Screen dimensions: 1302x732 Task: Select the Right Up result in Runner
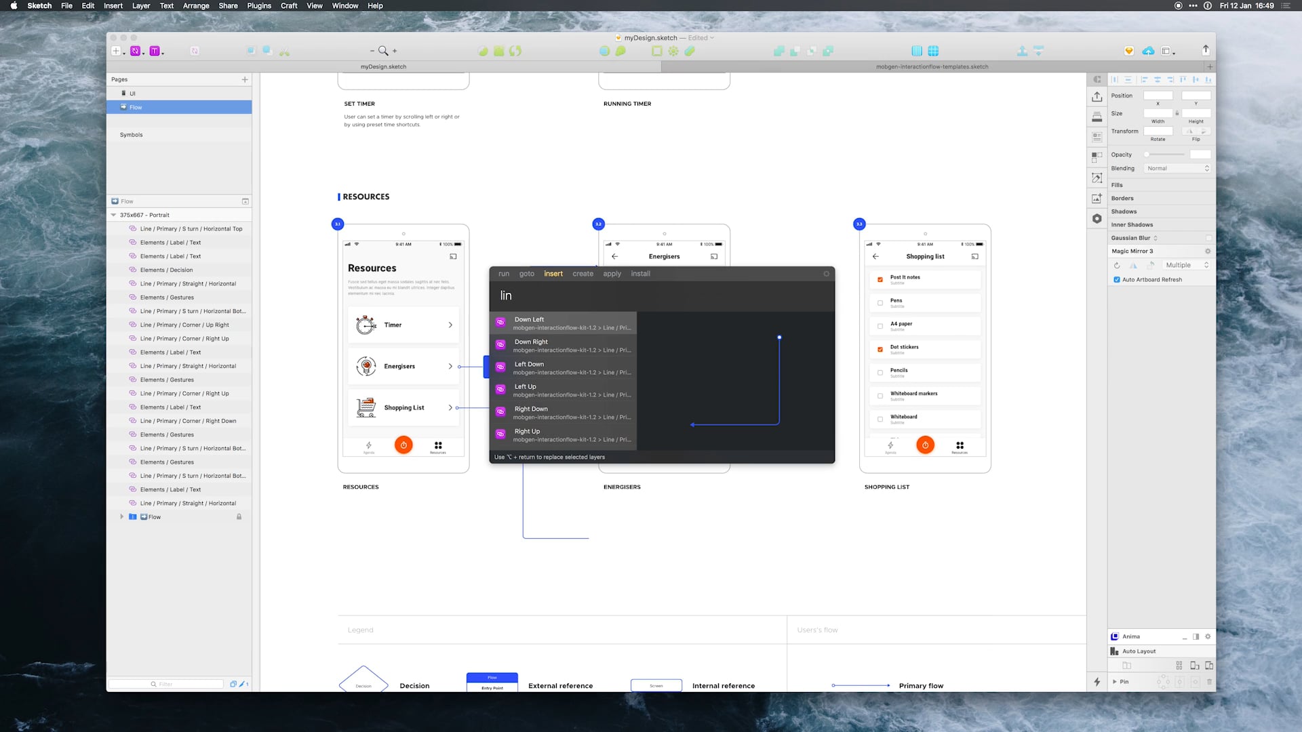coord(564,435)
